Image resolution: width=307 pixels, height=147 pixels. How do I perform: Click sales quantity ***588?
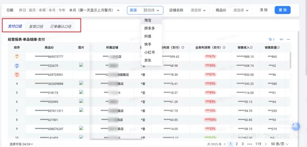tap(273, 84)
